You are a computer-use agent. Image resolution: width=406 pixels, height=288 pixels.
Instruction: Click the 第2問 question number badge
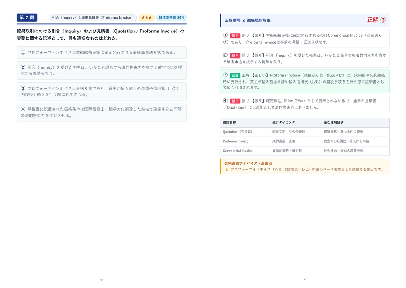pos(27,17)
